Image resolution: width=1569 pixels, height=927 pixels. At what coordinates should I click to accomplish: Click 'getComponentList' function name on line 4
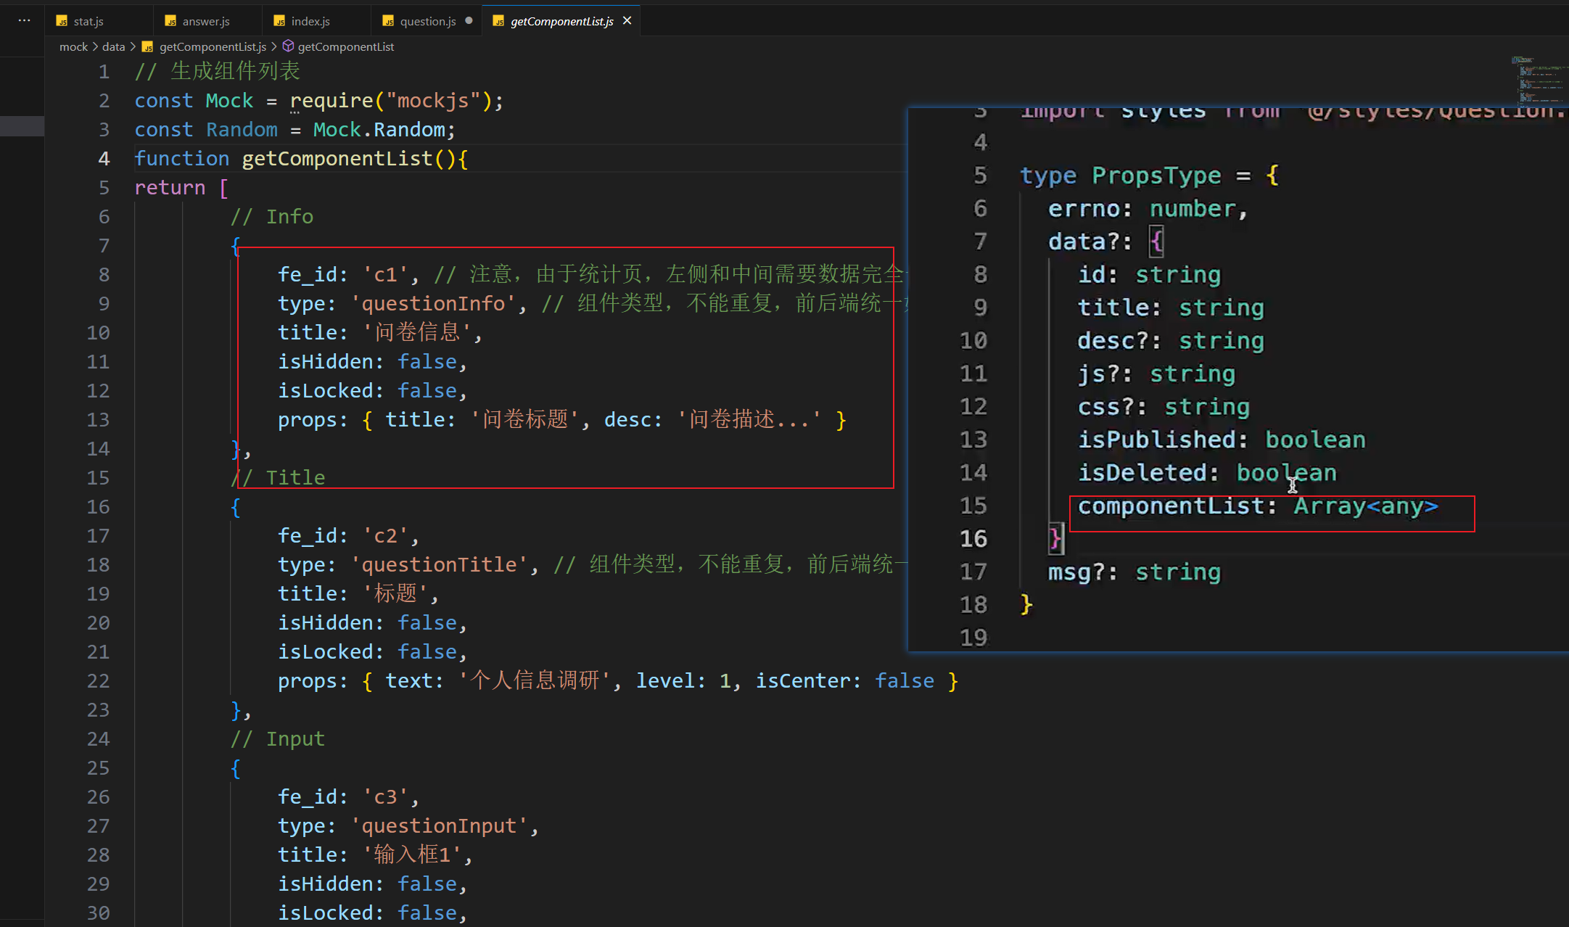pos(337,158)
